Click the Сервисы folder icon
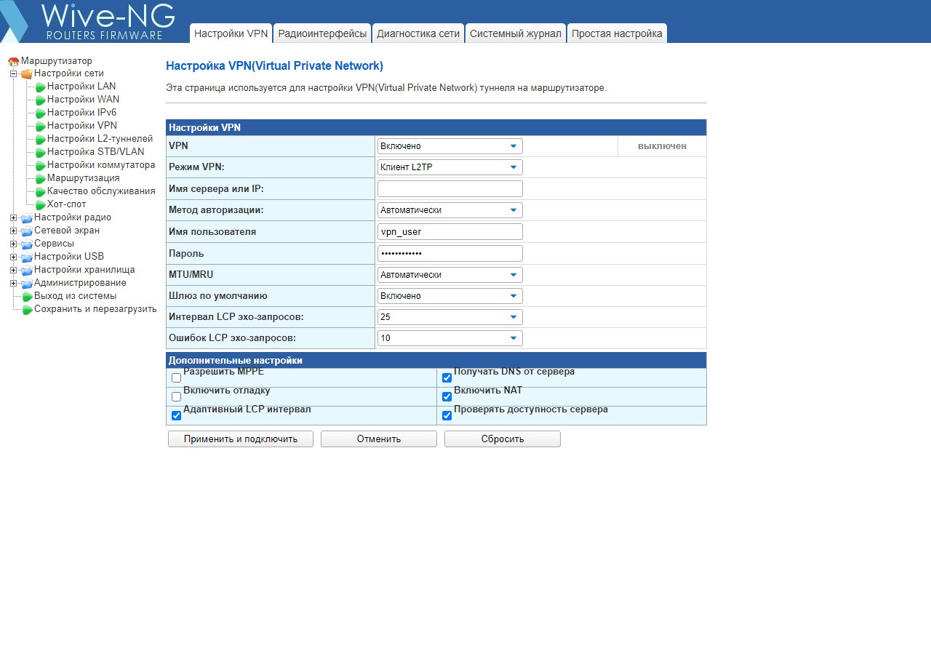Screen dimensions: 931x664 26,244
